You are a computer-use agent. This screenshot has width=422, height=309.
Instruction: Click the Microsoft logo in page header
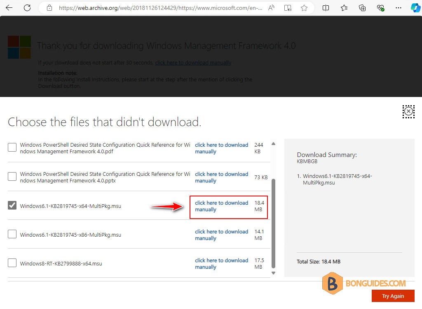point(19,47)
